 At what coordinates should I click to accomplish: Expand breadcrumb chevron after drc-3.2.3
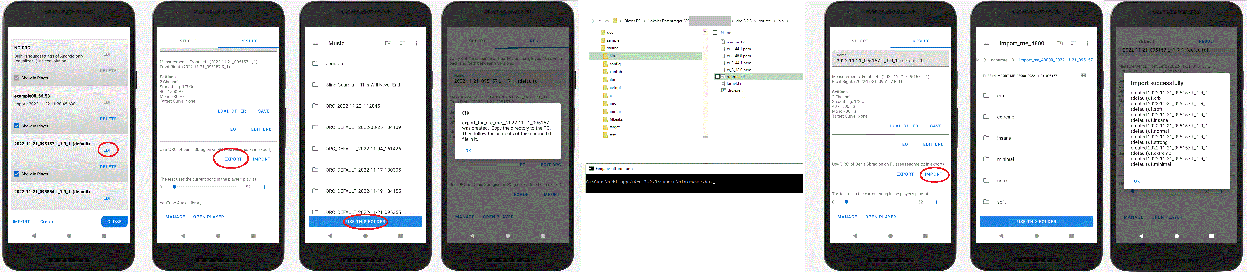coord(755,21)
